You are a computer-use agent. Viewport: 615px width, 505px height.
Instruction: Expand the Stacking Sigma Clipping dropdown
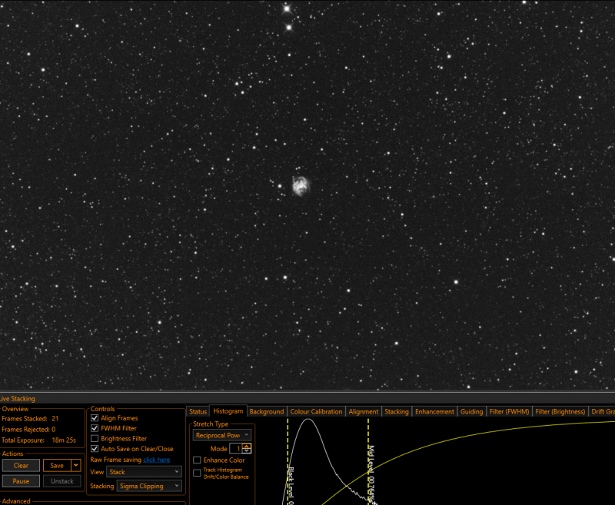(149, 486)
